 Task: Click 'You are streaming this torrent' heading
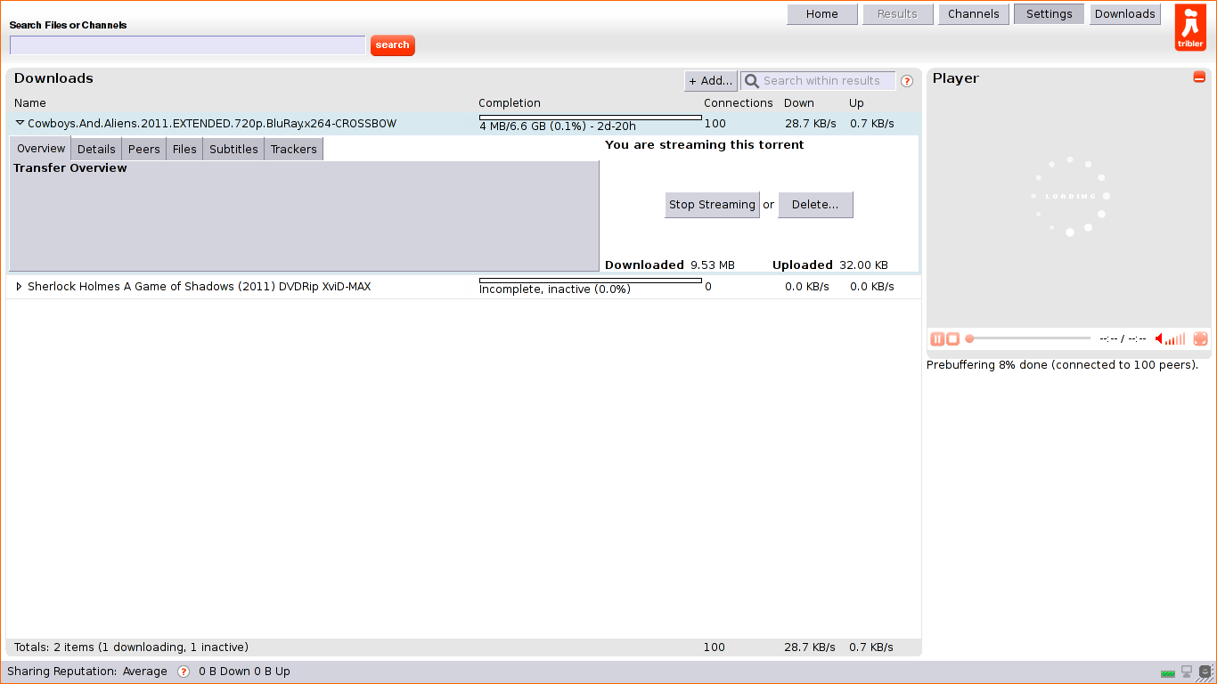click(x=705, y=145)
